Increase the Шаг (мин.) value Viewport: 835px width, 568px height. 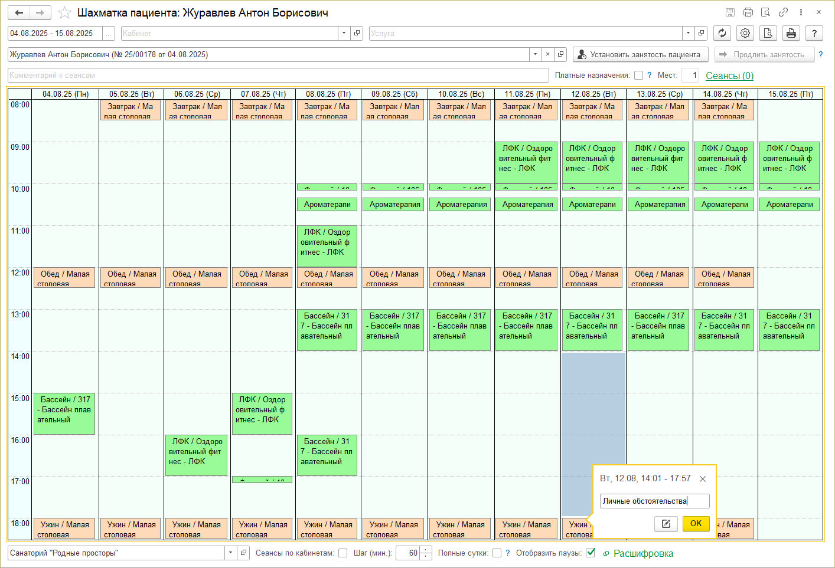click(x=426, y=550)
